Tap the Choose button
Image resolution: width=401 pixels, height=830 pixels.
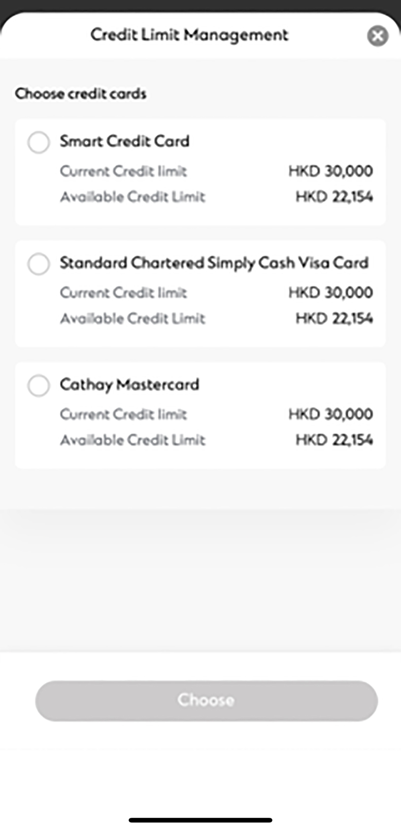[x=206, y=700]
